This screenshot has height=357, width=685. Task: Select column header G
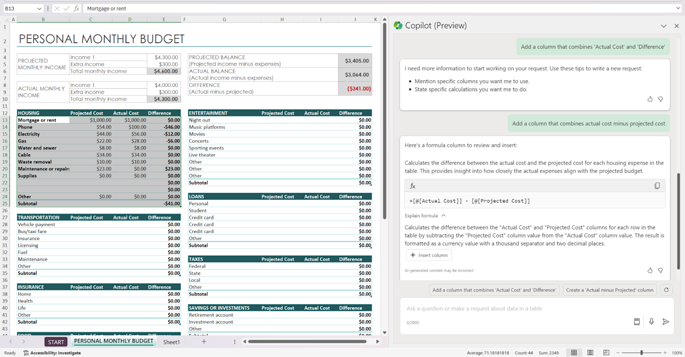[224, 20]
